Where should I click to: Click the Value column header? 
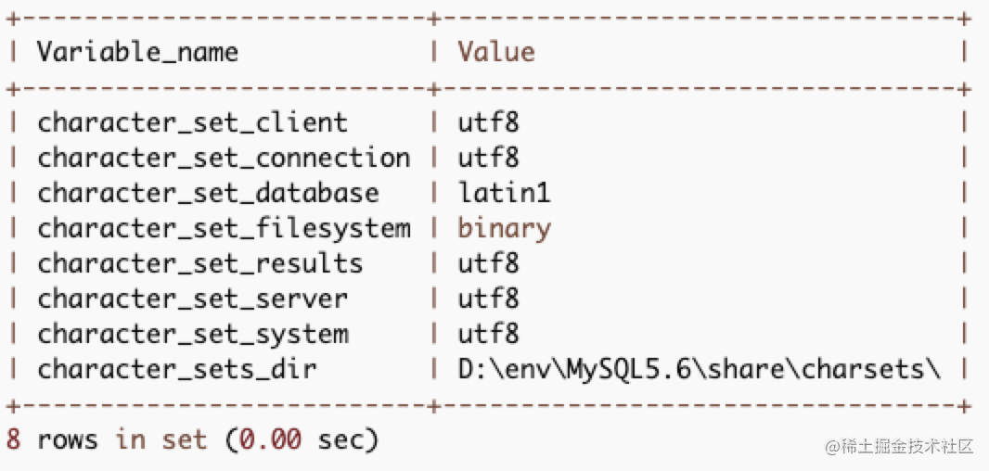click(x=495, y=52)
